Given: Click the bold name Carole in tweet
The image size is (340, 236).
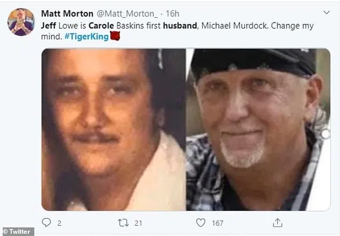Looking at the screenshot, I should (101, 26).
